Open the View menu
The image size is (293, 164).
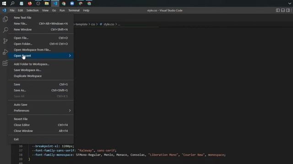click(x=45, y=10)
